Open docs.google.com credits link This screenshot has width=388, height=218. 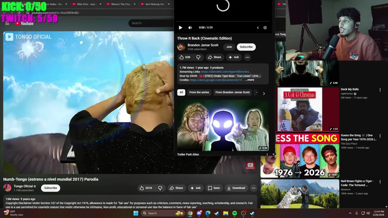tap(216, 80)
